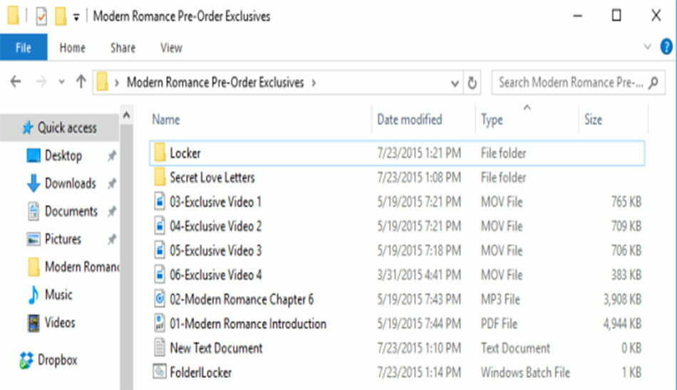This screenshot has width=677, height=390.
Task: Select 05-Exclusive Video 3 file
Action: [397, 251]
